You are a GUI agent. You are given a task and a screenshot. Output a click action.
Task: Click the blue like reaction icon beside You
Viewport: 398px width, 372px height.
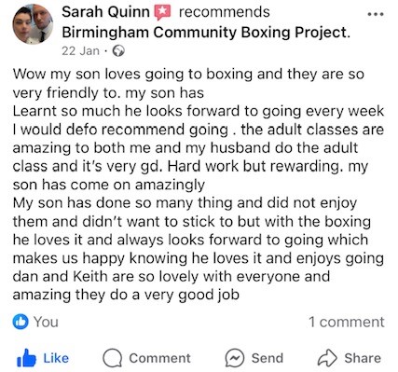[x=21, y=322]
